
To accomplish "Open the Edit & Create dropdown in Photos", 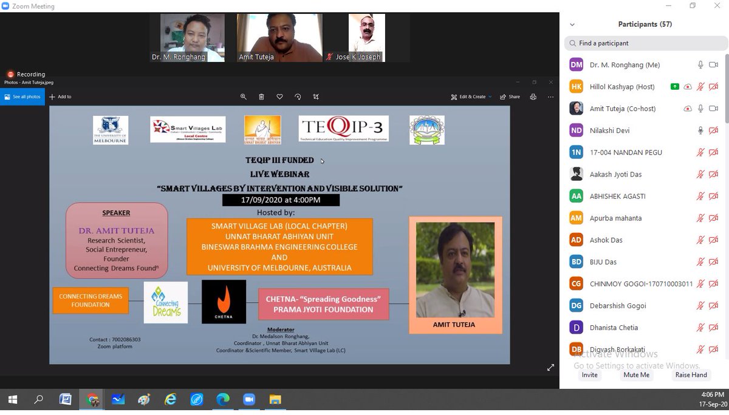I will [x=471, y=96].
